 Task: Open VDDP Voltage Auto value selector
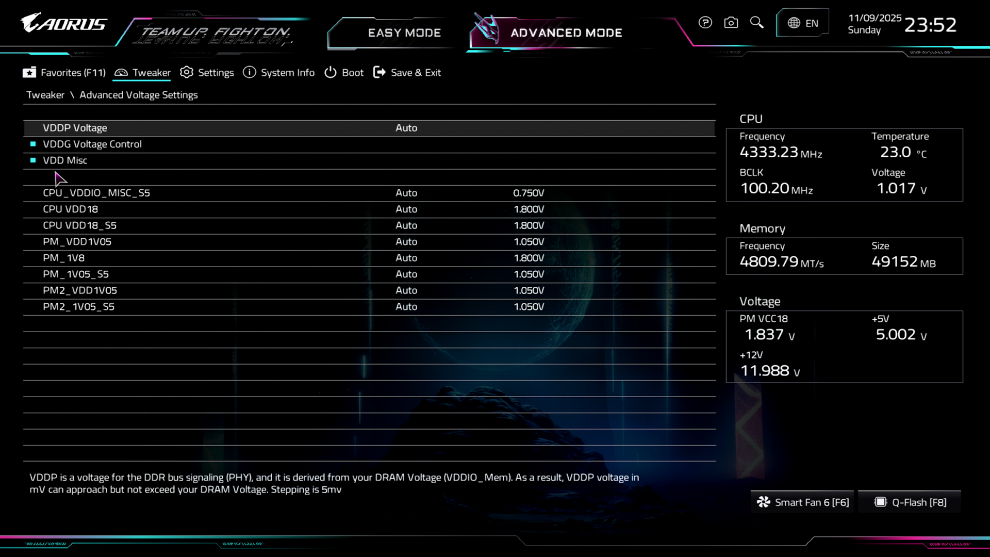coord(406,128)
